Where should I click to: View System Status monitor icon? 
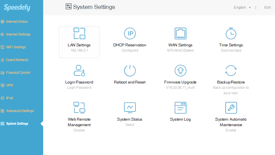(130, 108)
